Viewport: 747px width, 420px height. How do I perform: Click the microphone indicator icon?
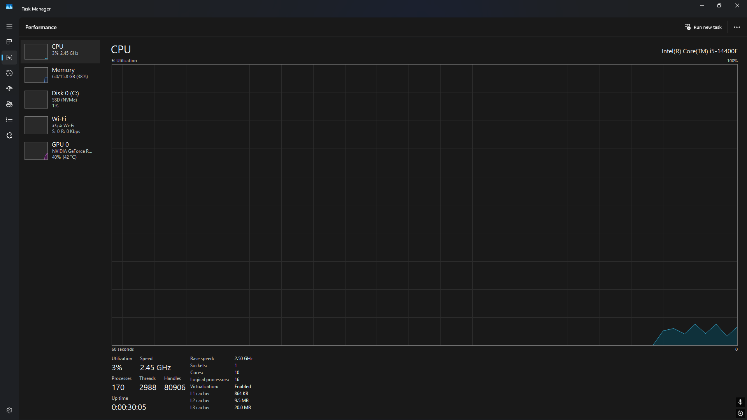[x=740, y=402]
